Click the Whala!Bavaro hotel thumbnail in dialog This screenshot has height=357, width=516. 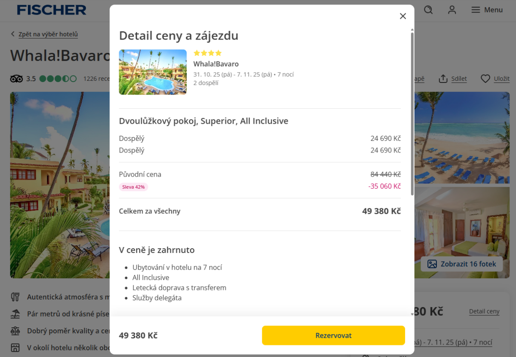pos(153,72)
